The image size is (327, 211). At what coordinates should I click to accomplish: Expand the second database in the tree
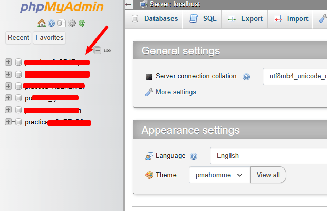[8, 74]
